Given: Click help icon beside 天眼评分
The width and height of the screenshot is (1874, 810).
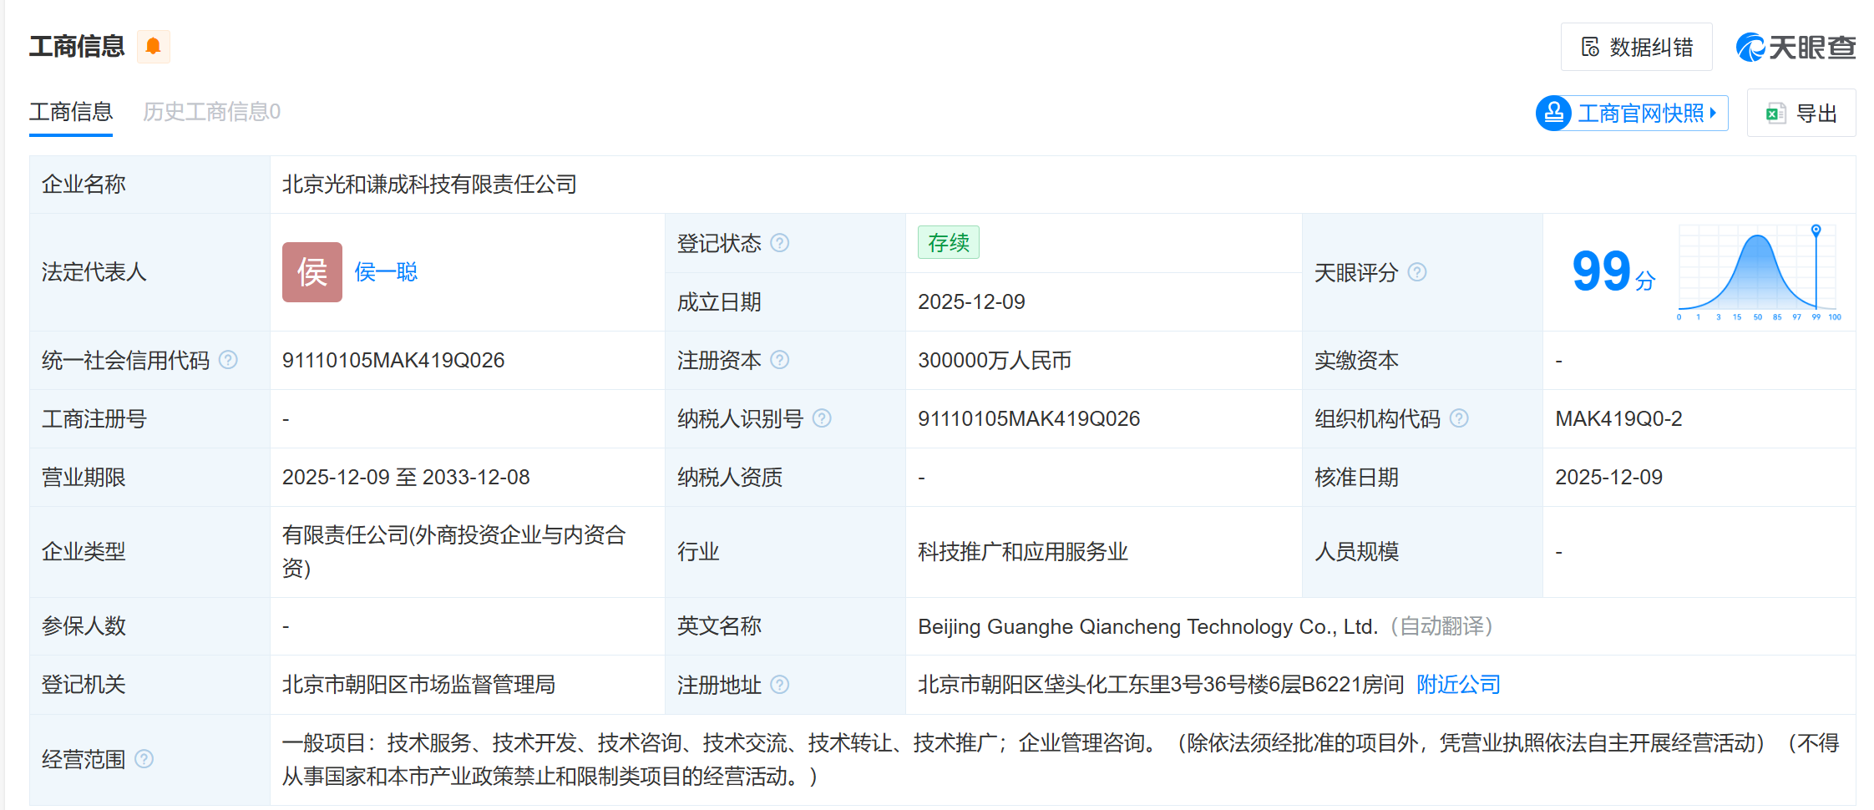Looking at the screenshot, I should [1417, 272].
